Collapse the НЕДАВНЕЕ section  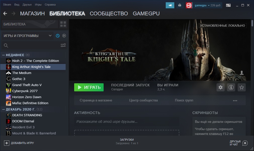(4, 55)
